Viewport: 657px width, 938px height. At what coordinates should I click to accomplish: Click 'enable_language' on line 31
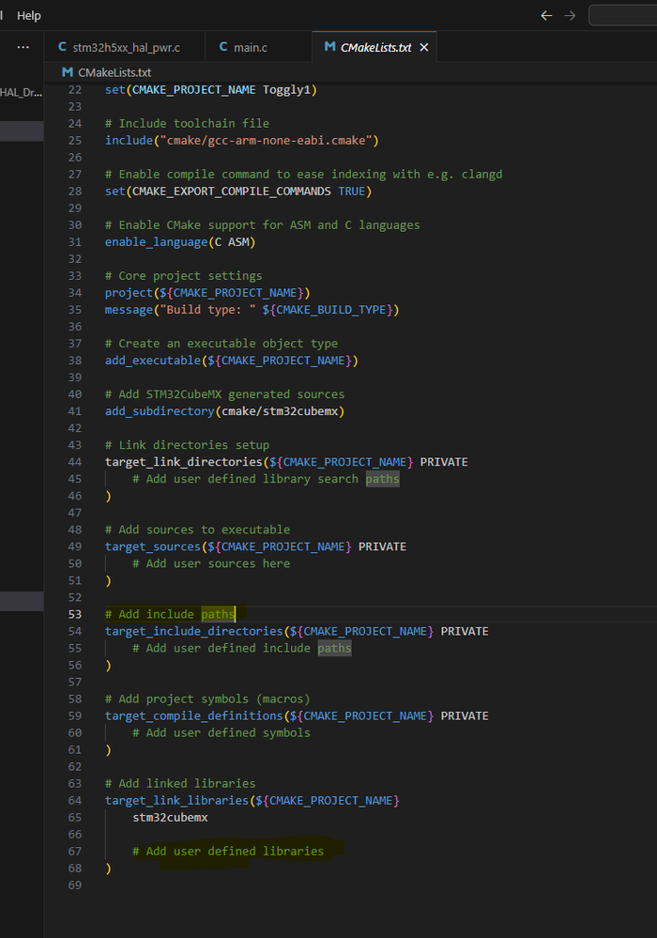click(156, 242)
